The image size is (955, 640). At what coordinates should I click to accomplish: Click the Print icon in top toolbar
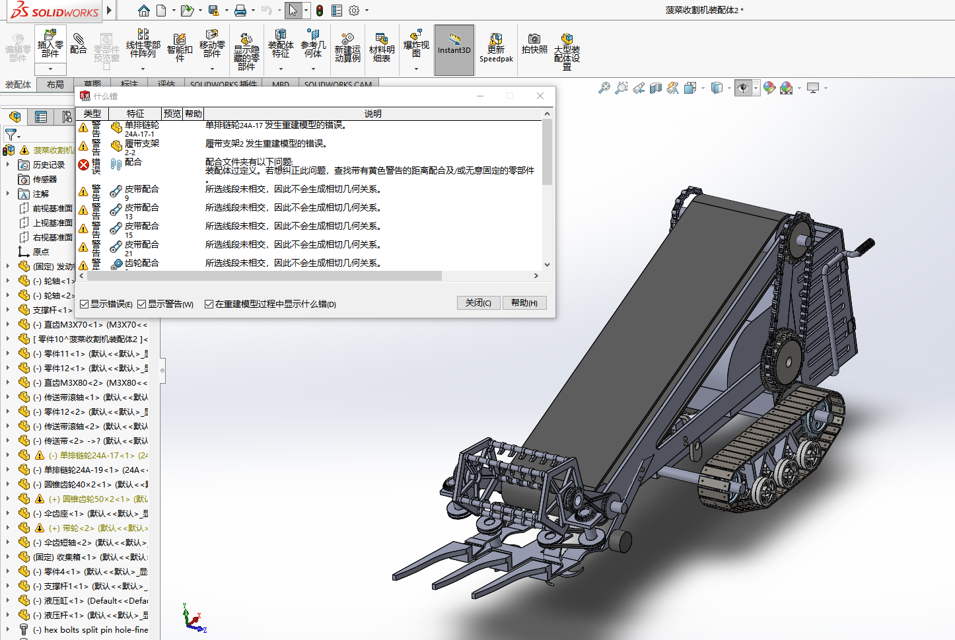(x=240, y=11)
